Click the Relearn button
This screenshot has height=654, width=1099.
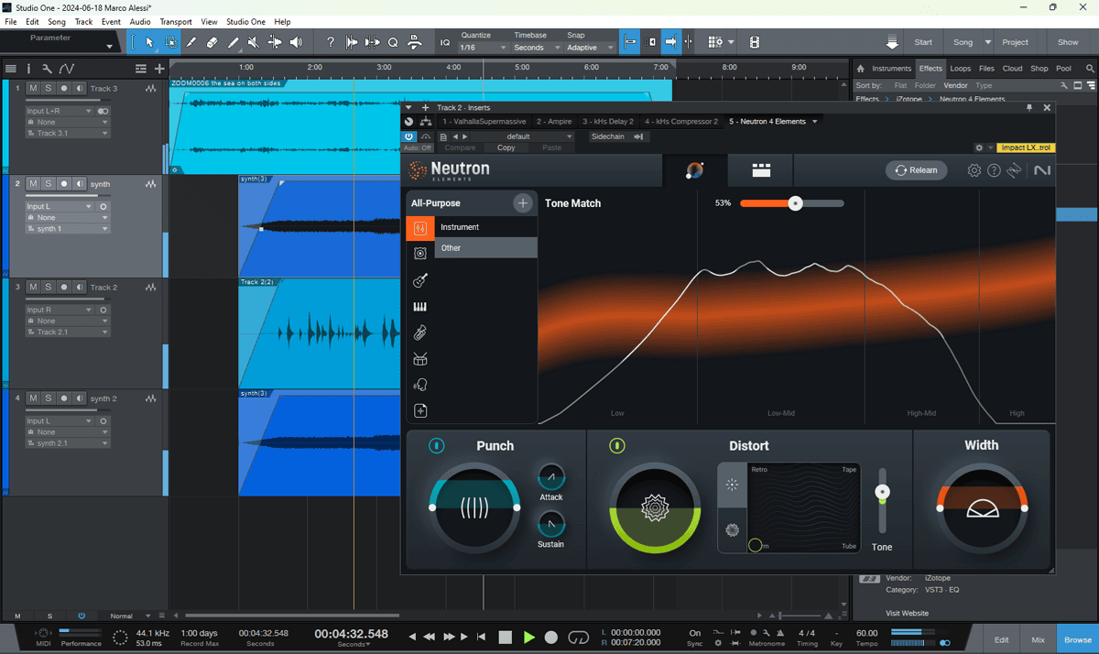[x=916, y=170]
